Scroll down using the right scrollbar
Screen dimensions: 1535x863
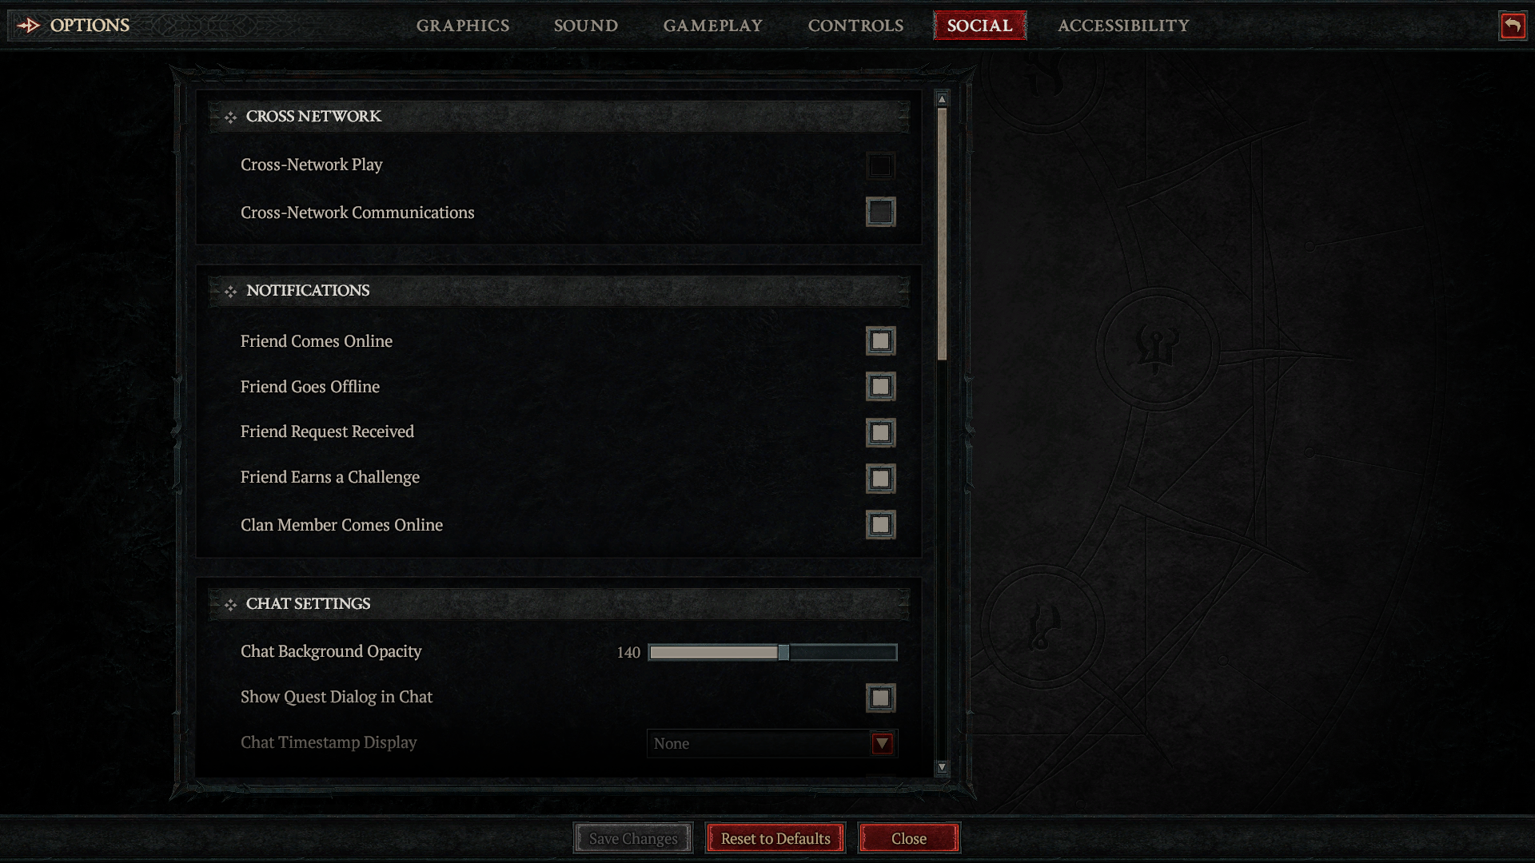[x=942, y=766]
